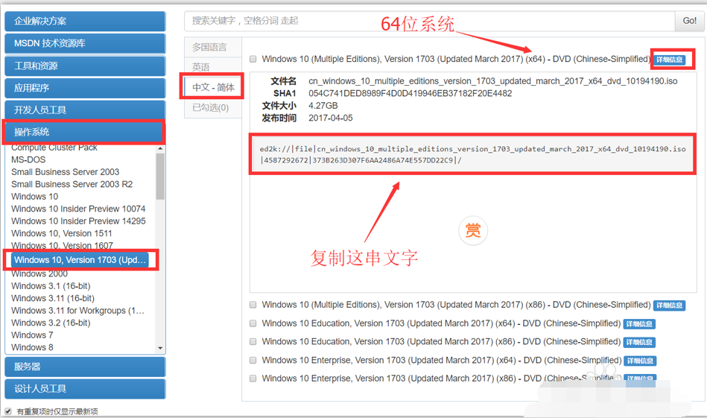Check Windows 10 Enterprise x86 checkbox
This screenshot has width=707, height=418.
[x=253, y=379]
